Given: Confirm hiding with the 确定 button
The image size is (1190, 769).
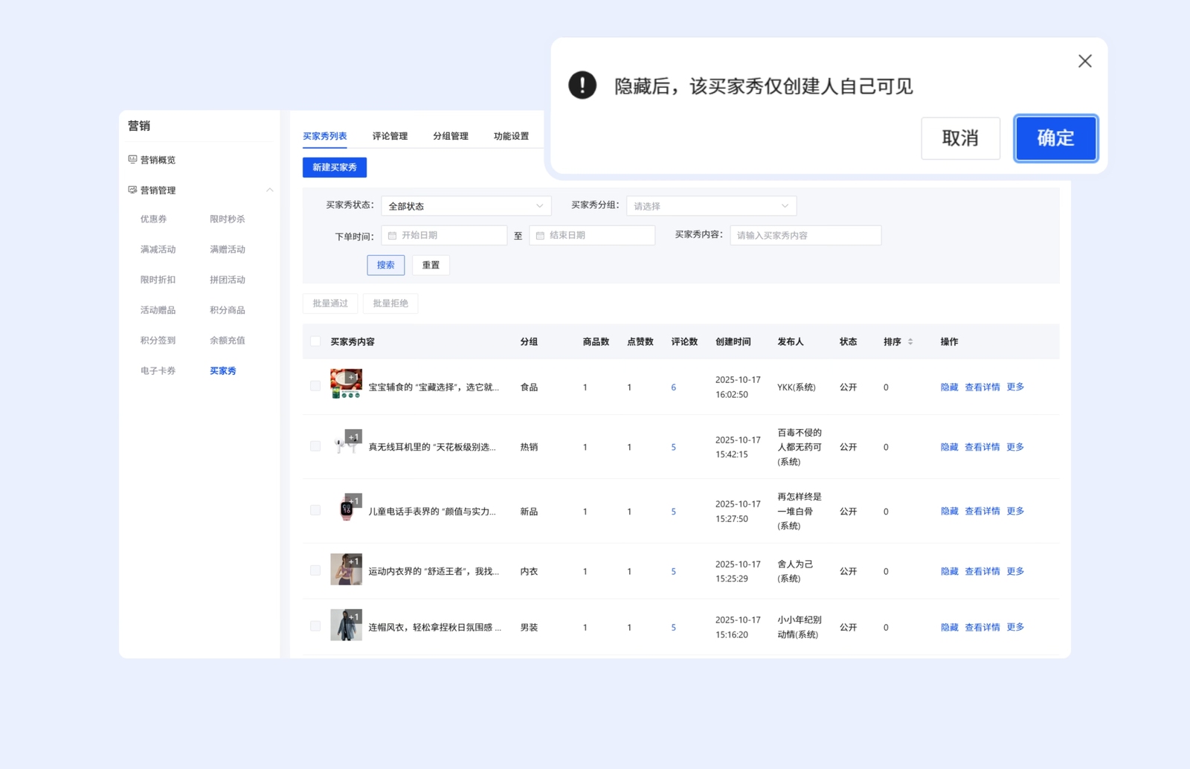Looking at the screenshot, I should pos(1055,138).
